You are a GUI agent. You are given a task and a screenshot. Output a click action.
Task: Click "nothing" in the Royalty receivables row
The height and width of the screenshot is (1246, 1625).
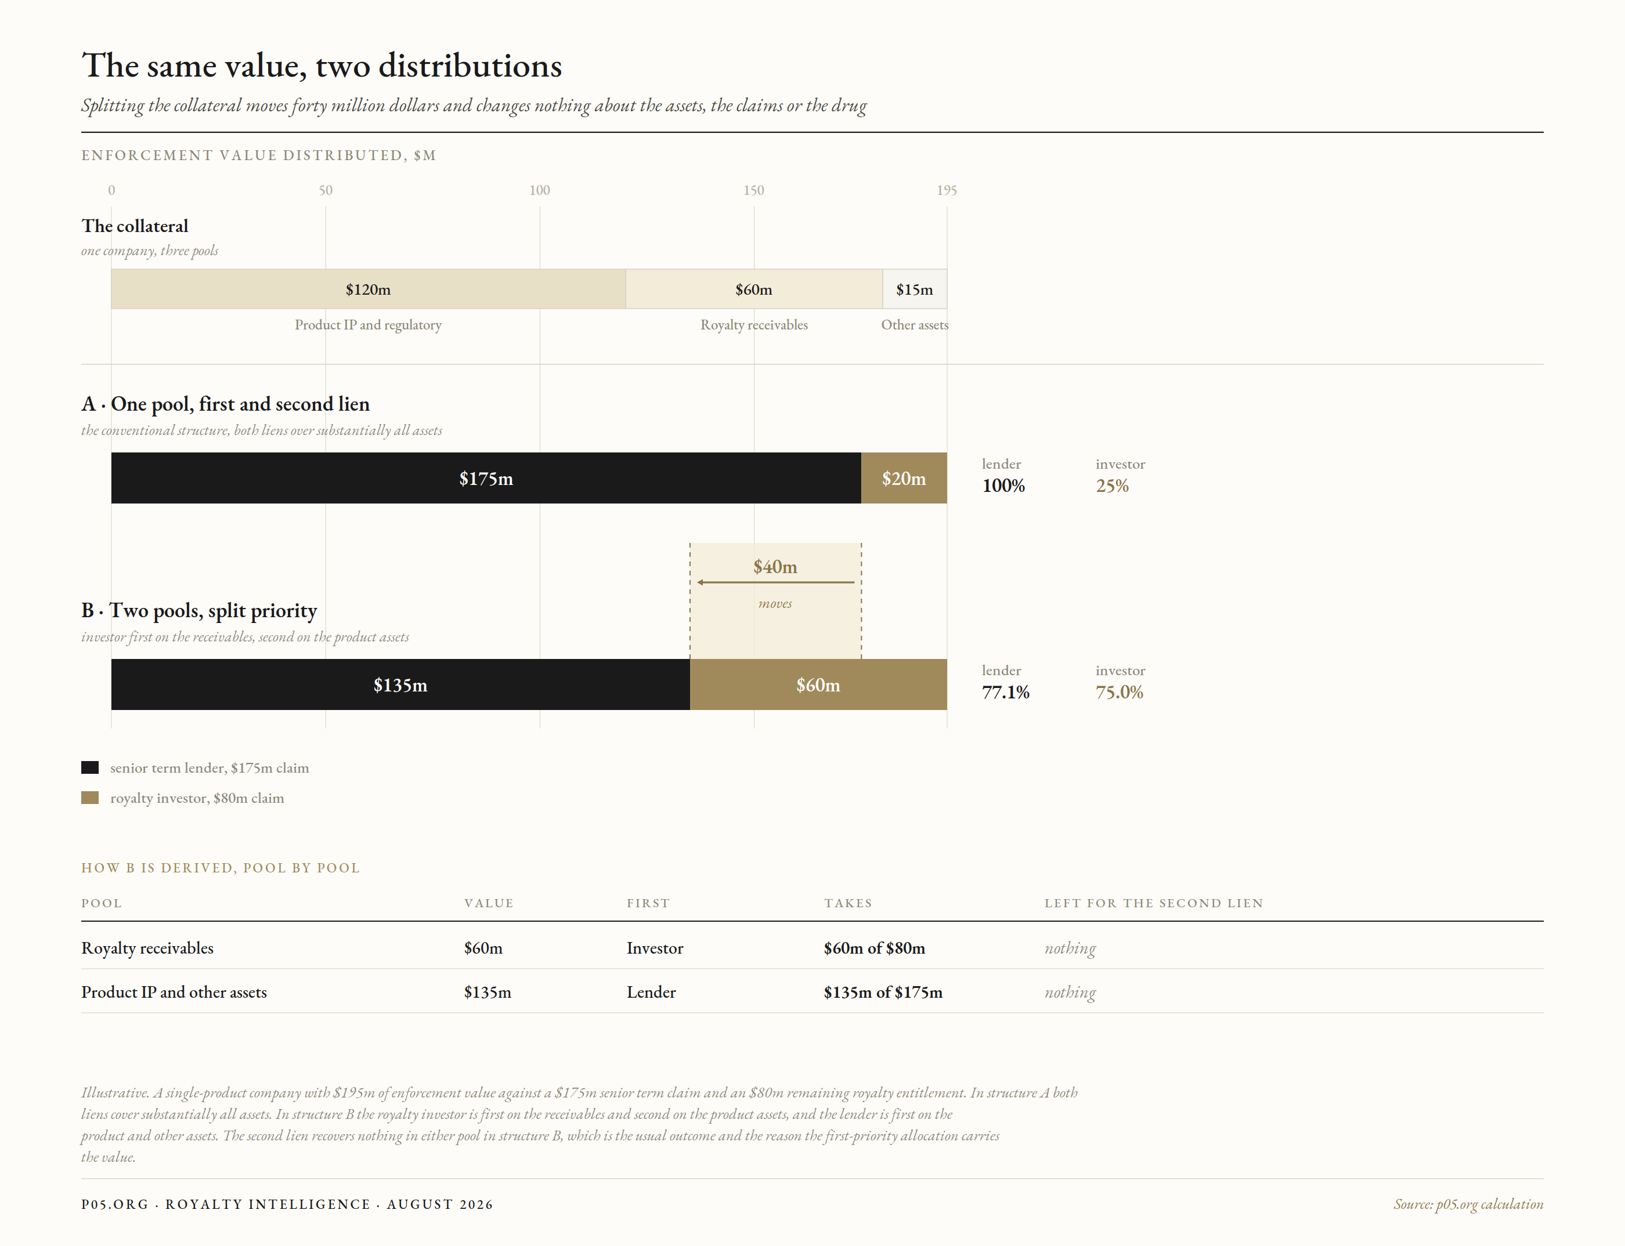pos(1070,948)
